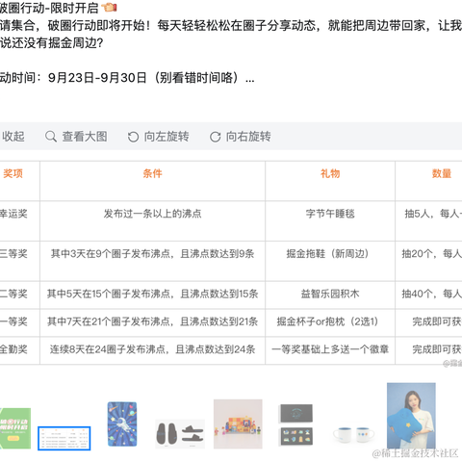Image resolution: width=462 pixels, height=462 pixels.
Task: Select the woman holding pillow thumbnail
Action: pyautogui.click(x=411, y=416)
